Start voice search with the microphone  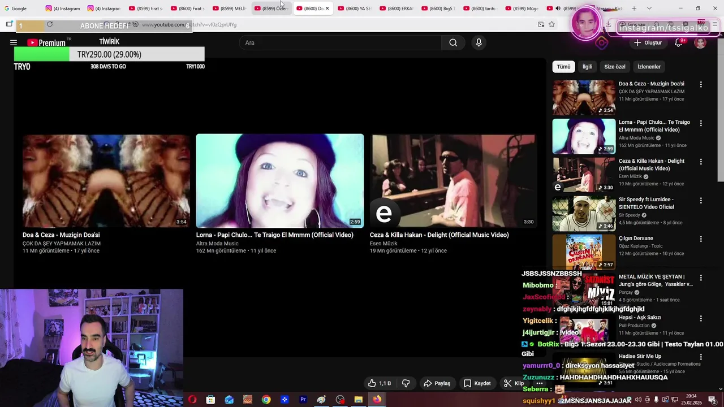[x=479, y=42]
